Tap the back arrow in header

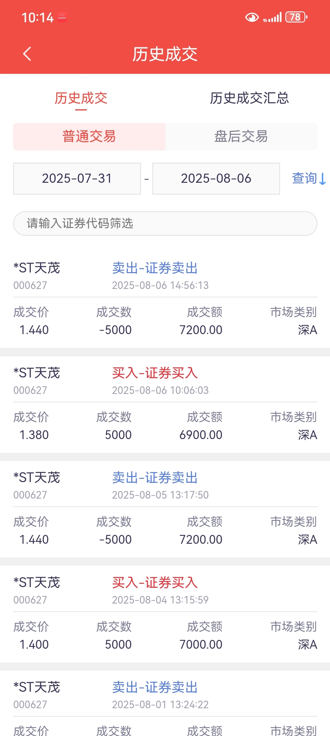[27, 54]
